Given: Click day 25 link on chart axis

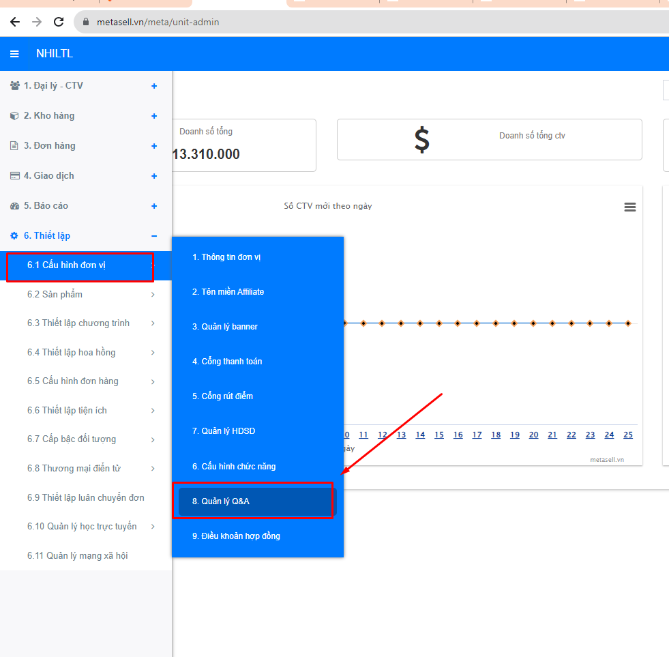Looking at the screenshot, I should click(627, 435).
